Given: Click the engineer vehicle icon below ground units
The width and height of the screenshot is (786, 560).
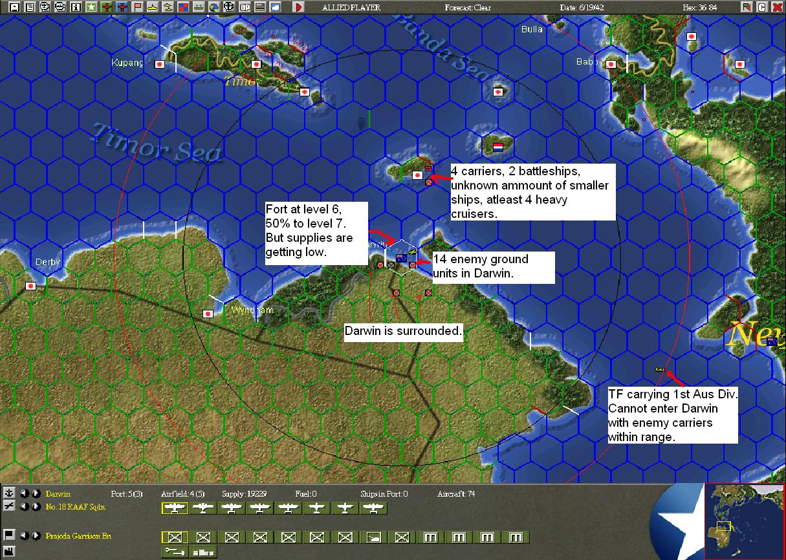Looking at the screenshot, I should 175,552.
